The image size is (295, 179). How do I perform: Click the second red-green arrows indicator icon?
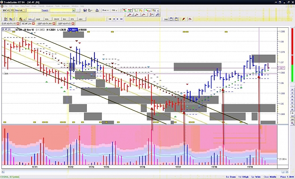130,10
